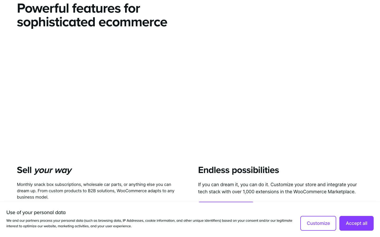Click the partially hidden purple button under Endless possibilities
Viewport: 380px width, 237px height.
pos(226,202)
